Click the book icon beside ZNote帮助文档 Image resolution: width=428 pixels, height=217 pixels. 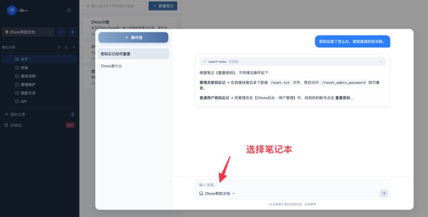[x=201, y=194]
